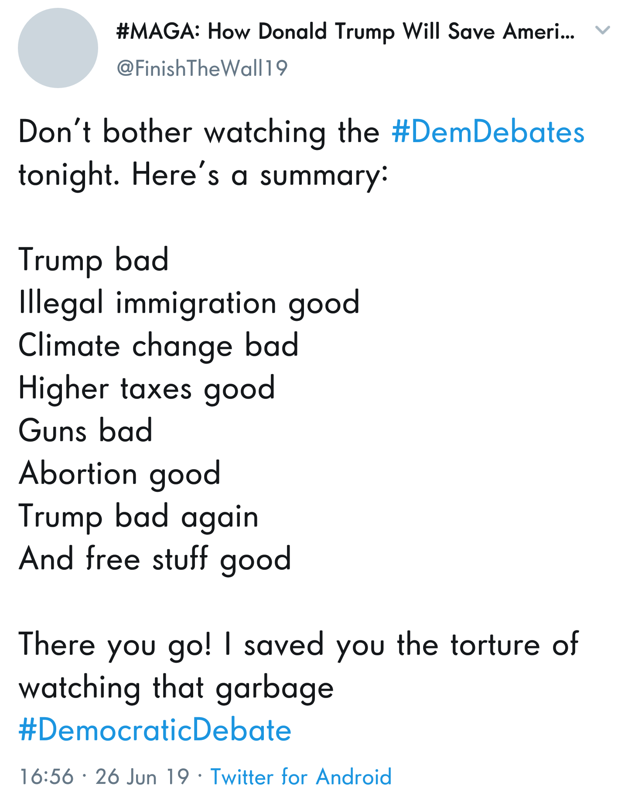Click the 16:56 timestamp
The width and height of the screenshot is (628, 797).
pos(47,777)
